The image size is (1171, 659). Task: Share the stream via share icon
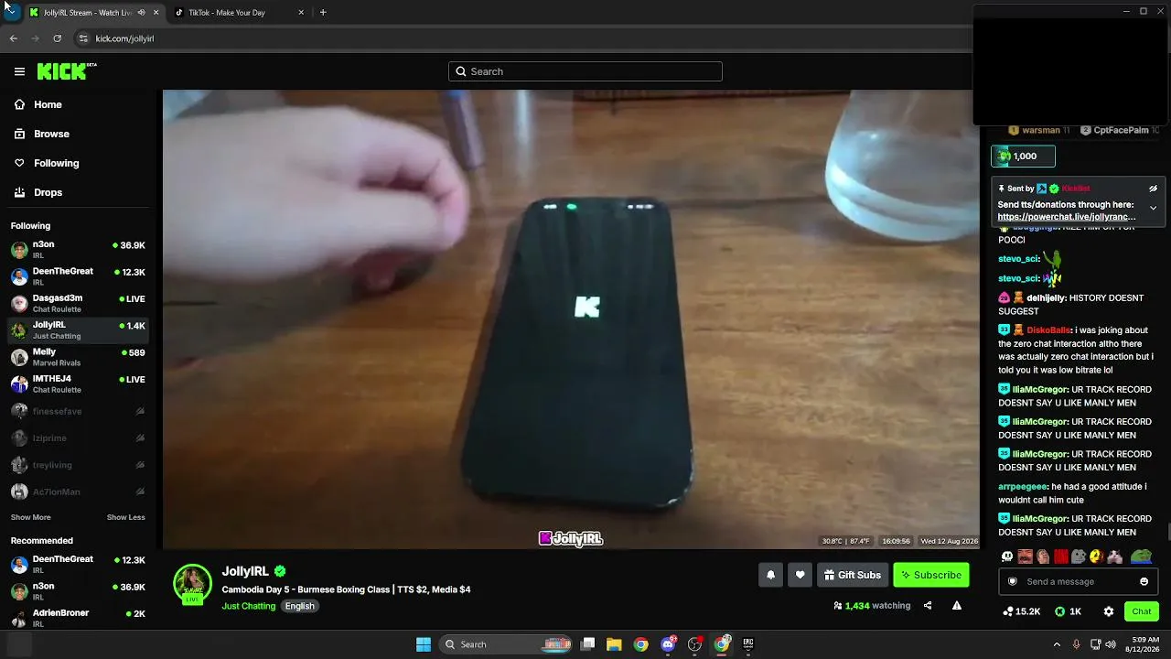[x=928, y=605]
